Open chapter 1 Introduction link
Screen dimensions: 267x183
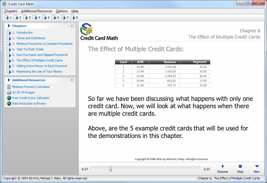point(23,33)
